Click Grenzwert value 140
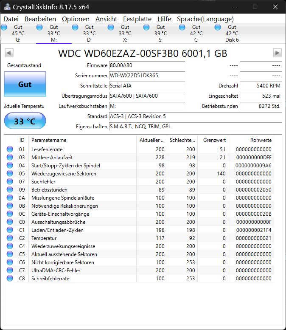The width and height of the screenshot is (286, 330). point(221,174)
